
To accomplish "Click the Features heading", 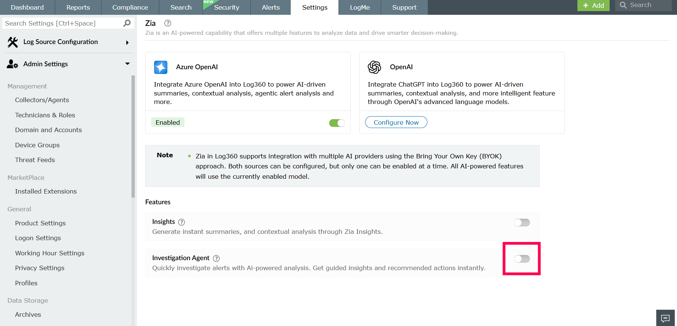I will pyautogui.click(x=158, y=202).
